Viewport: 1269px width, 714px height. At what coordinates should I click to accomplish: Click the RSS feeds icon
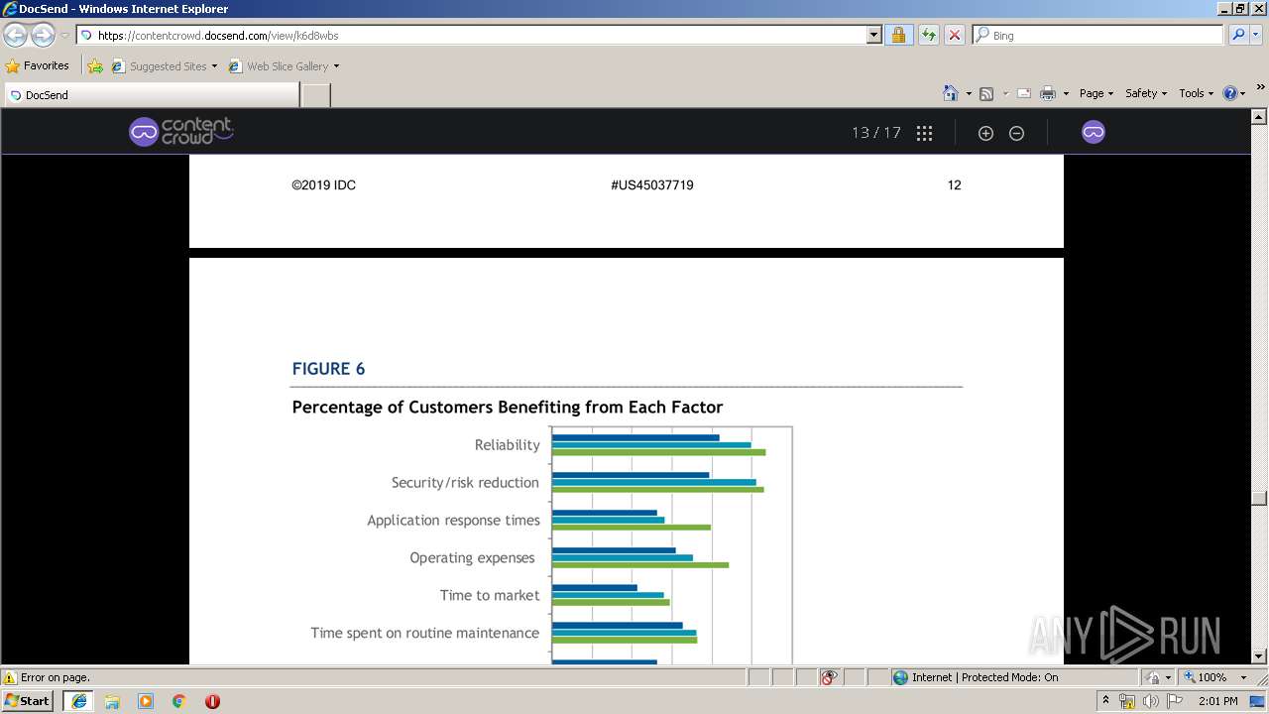(986, 93)
